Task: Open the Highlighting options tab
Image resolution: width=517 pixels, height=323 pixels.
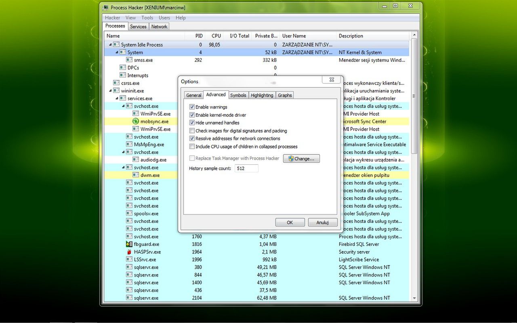Action: coord(262,95)
